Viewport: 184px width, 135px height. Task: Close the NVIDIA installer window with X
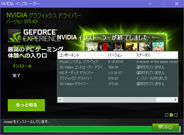(x=177, y=4)
